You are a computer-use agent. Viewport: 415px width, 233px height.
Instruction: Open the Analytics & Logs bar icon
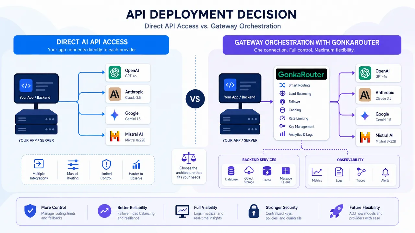282,134
